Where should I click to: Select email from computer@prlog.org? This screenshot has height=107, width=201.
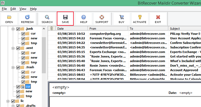click(124, 34)
